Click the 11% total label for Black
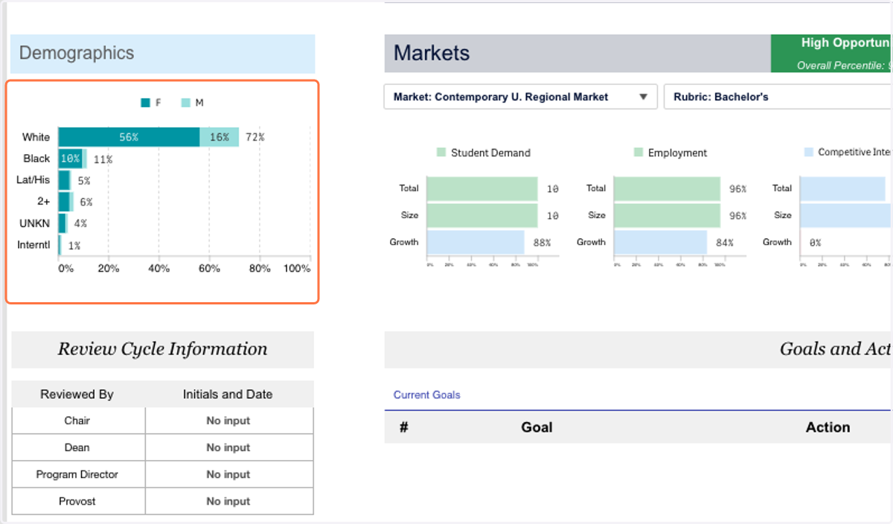This screenshot has width=893, height=524. pos(103,159)
